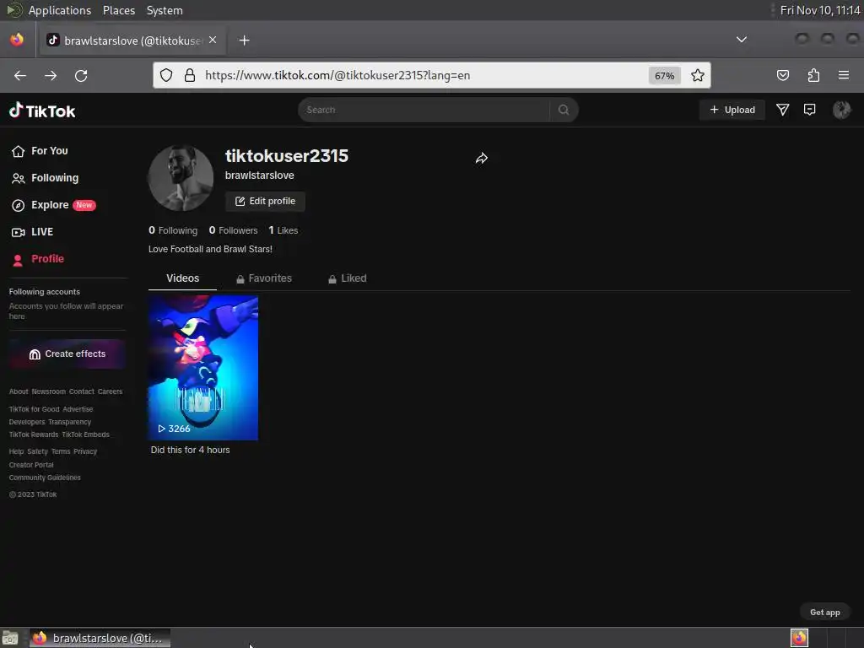The image size is (864, 648).
Task: Reload the page
Action: [81, 75]
